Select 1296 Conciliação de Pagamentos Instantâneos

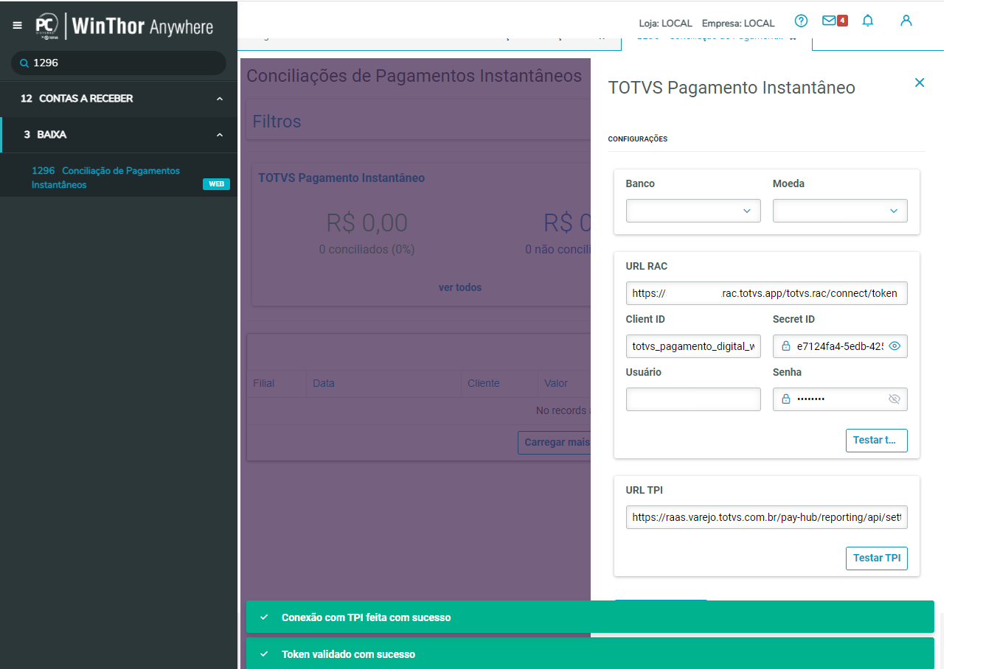pos(105,178)
